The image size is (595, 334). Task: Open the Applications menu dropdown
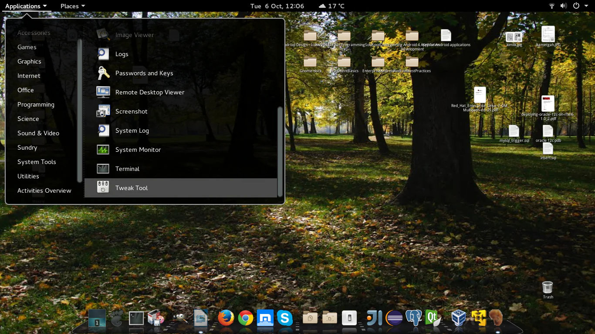(x=26, y=6)
